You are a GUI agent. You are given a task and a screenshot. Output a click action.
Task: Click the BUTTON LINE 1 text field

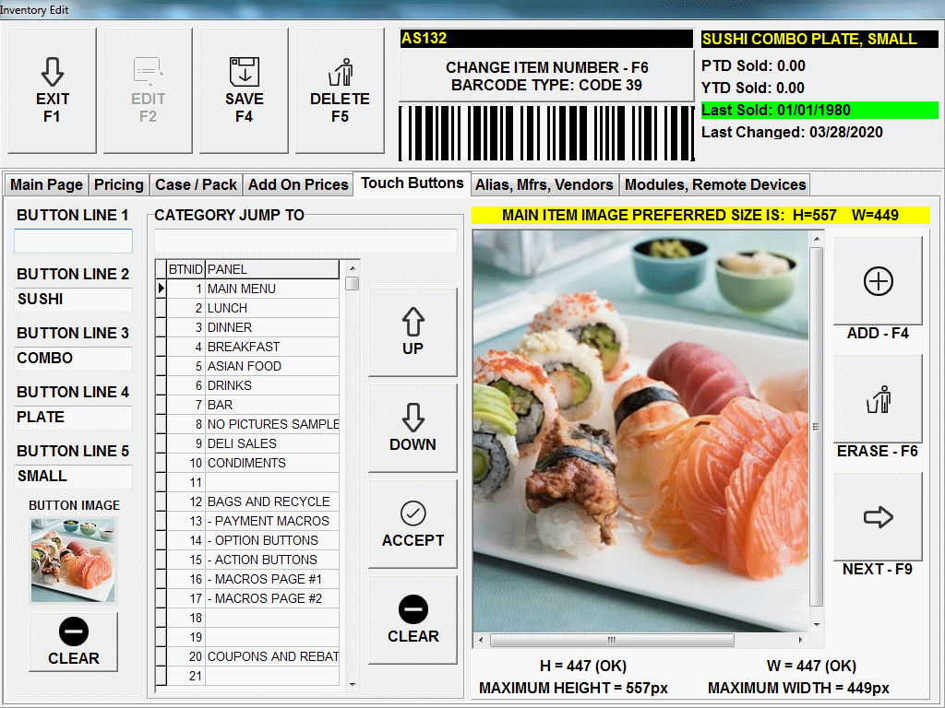point(73,242)
